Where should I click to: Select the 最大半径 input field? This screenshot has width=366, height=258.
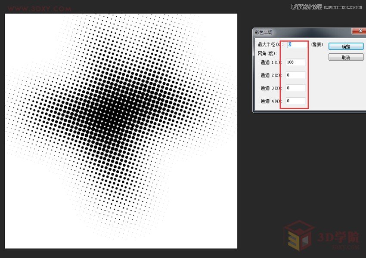(x=297, y=45)
